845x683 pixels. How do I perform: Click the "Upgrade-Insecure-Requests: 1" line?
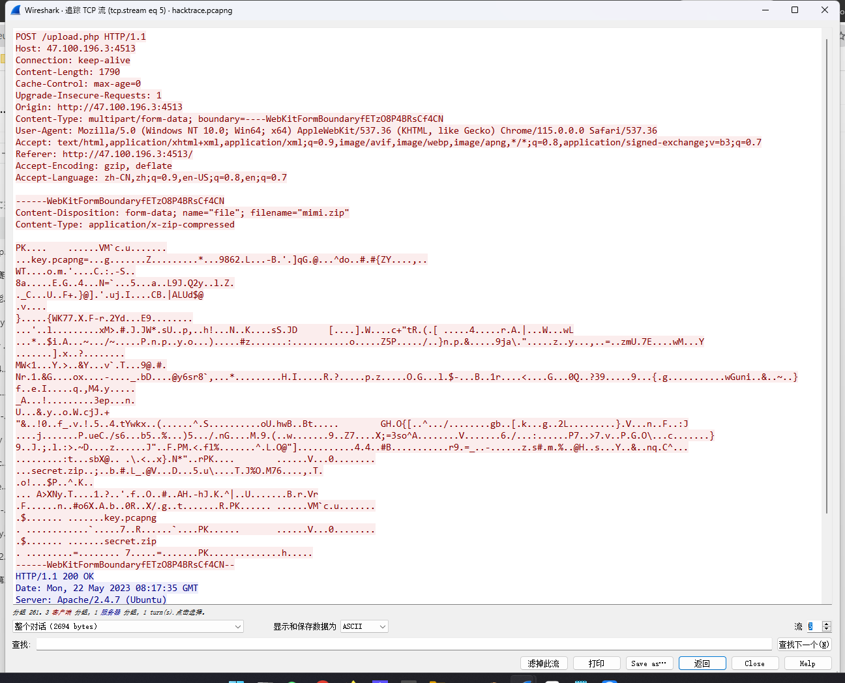pos(89,95)
